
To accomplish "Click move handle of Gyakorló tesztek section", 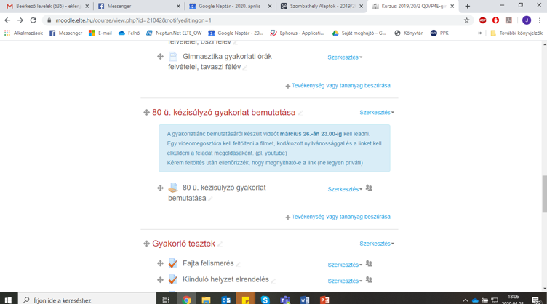I will (146, 244).
